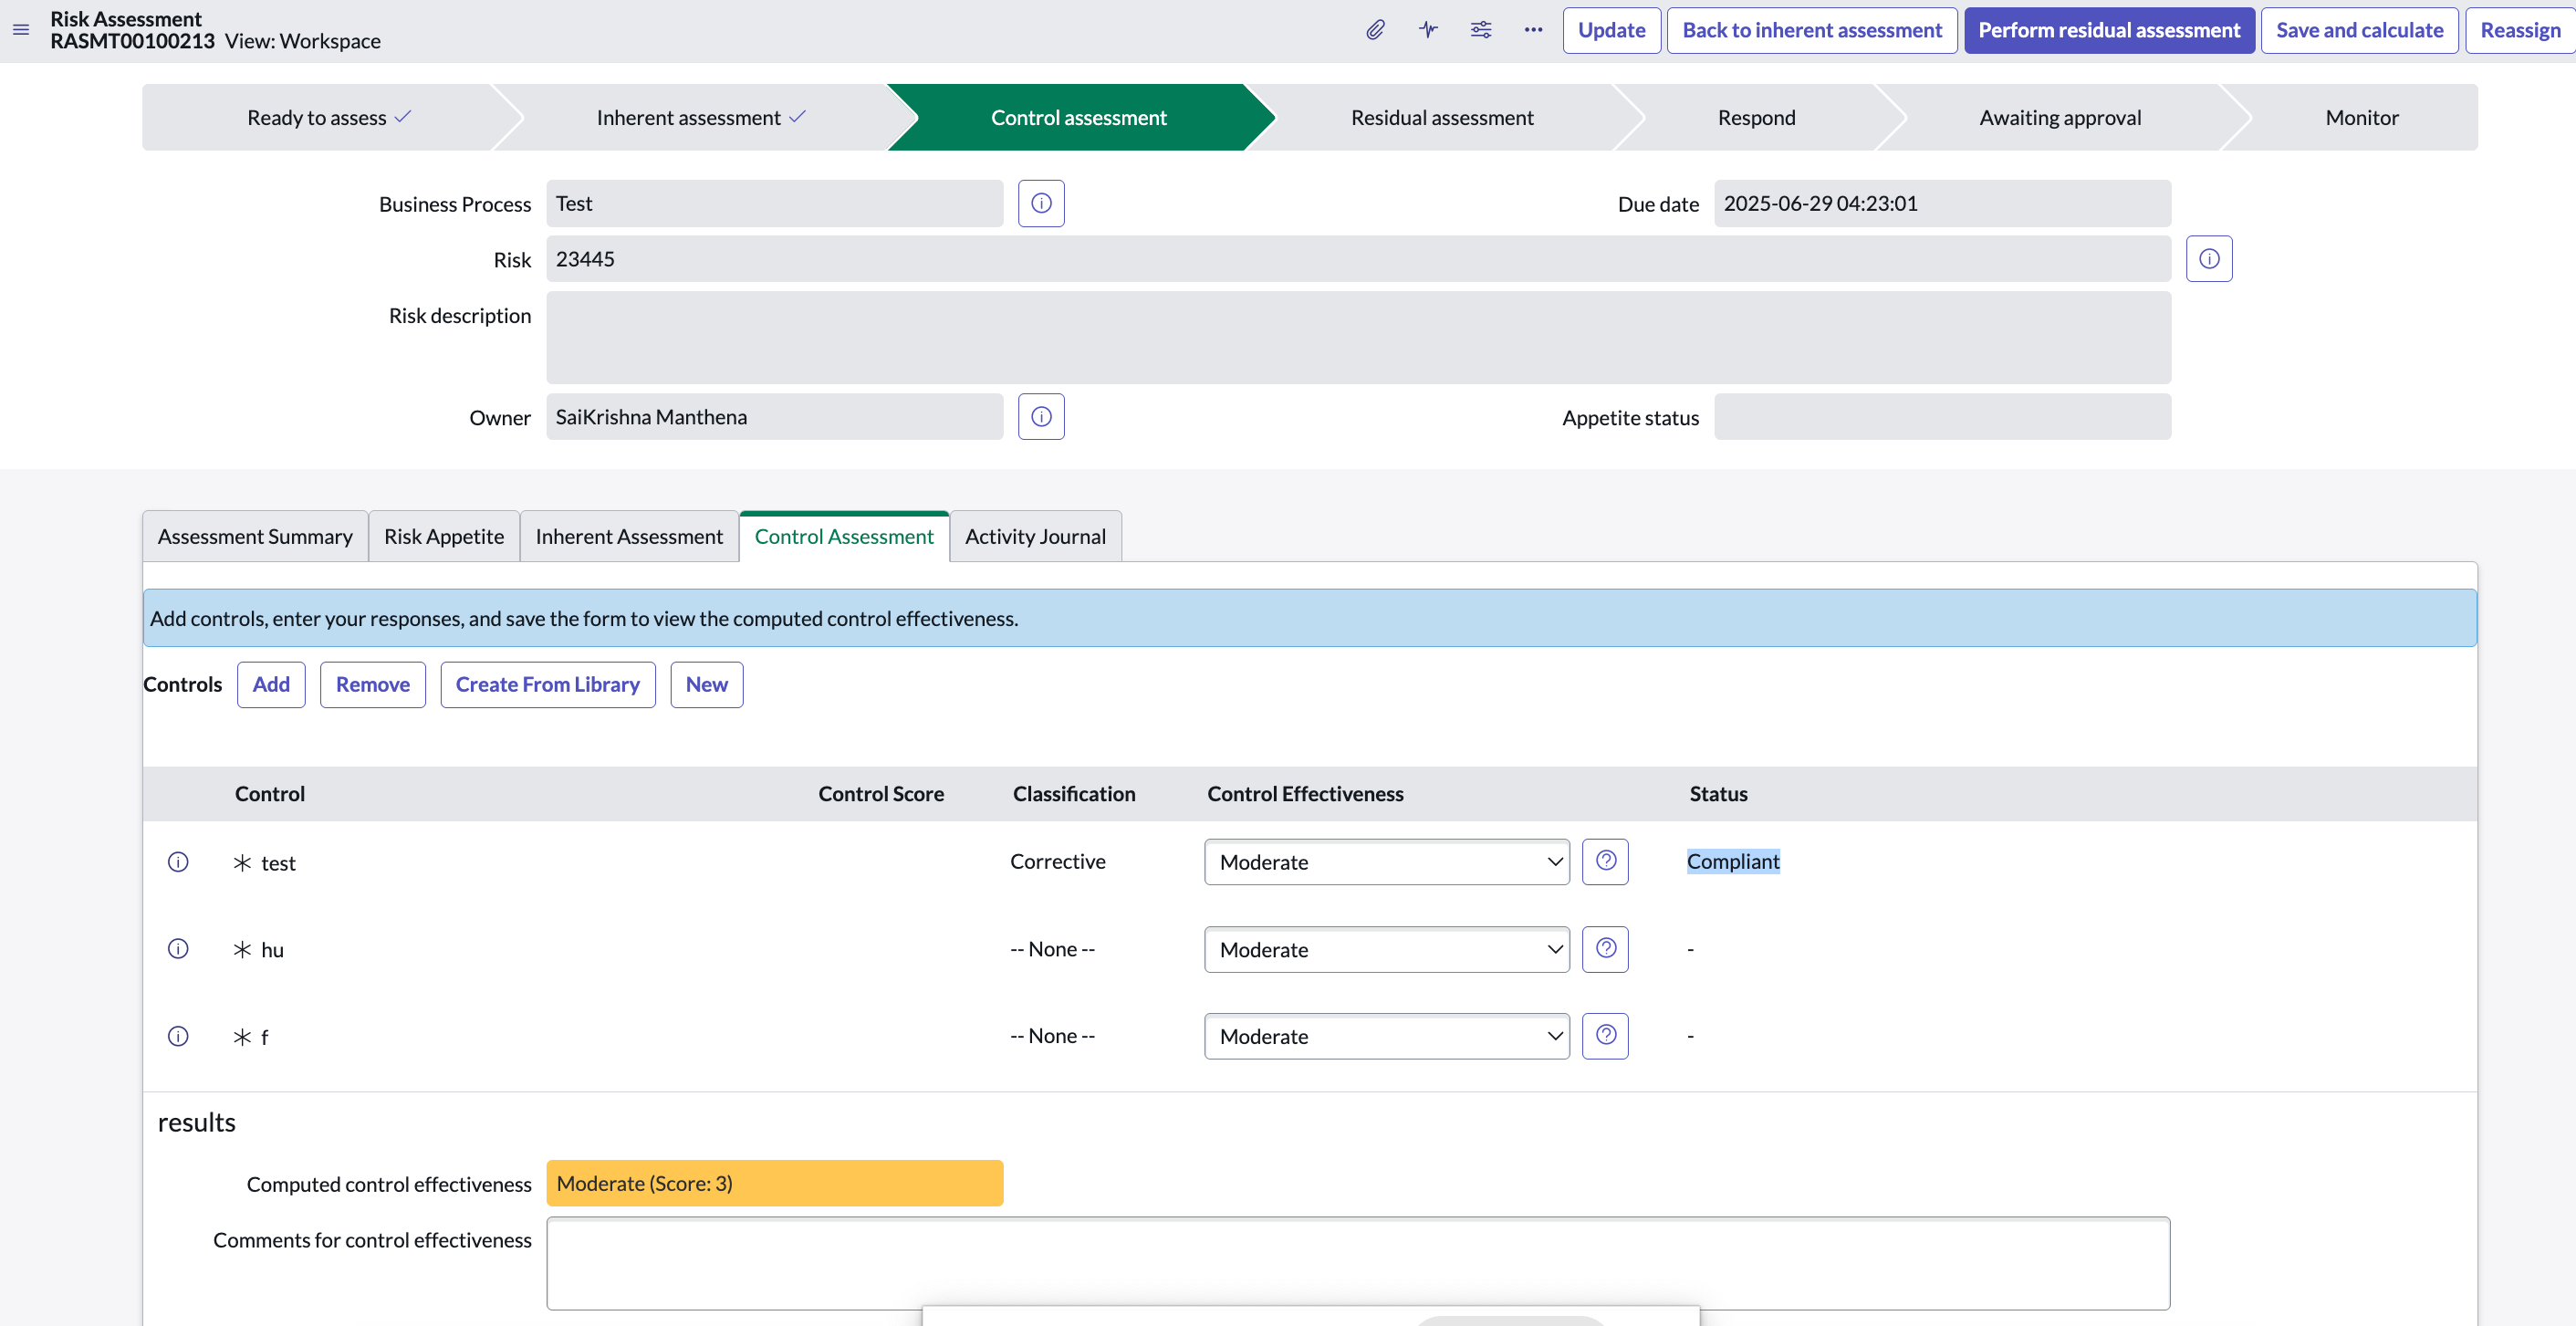The image size is (2576, 1326).
Task: Click the Moderate (Score: 3) result
Action: 774,1183
